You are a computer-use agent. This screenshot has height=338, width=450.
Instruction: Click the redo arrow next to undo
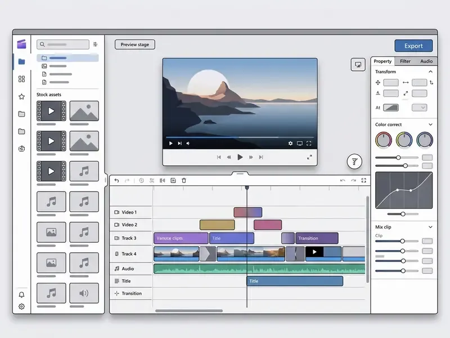pos(127,180)
